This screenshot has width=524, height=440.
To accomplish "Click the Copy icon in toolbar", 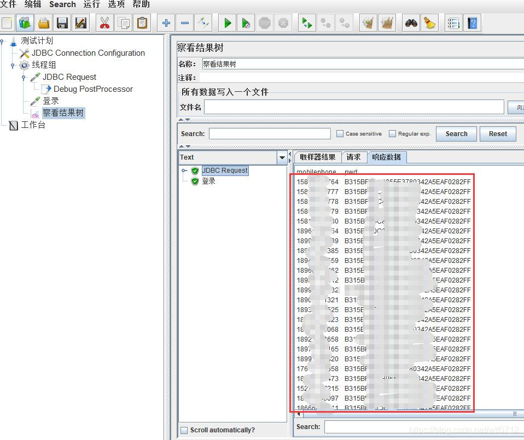I will (x=123, y=23).
